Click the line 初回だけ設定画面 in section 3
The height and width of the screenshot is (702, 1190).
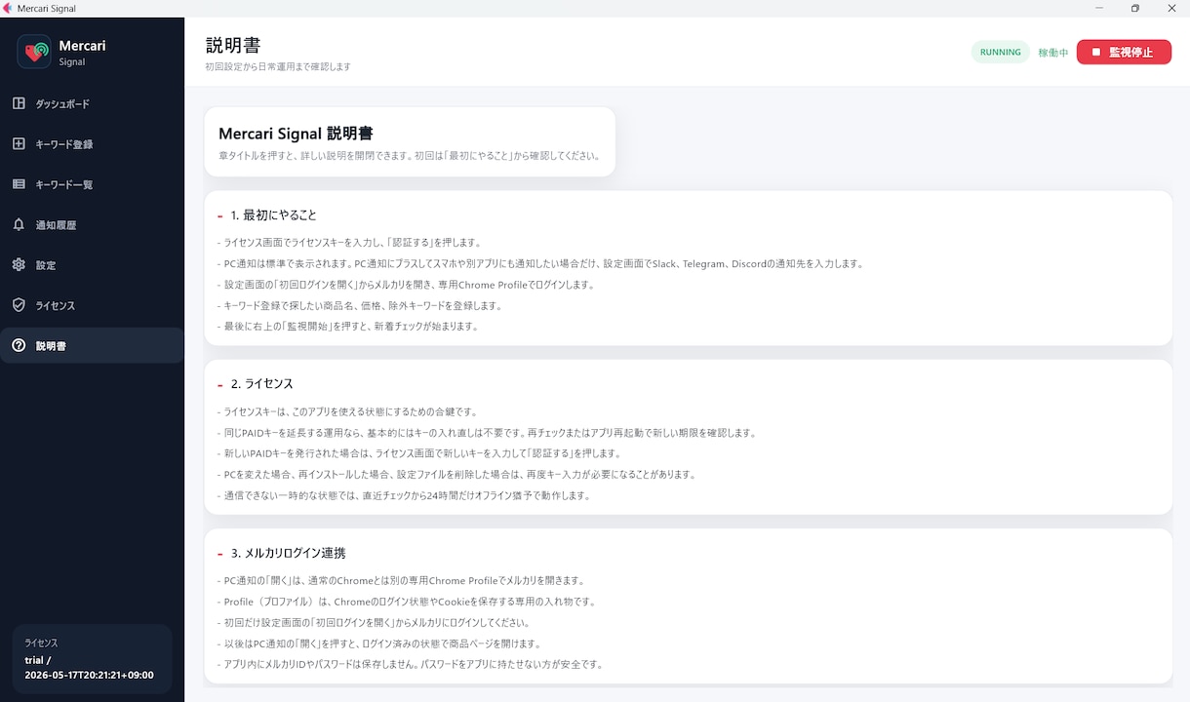[x=374, y=623]
